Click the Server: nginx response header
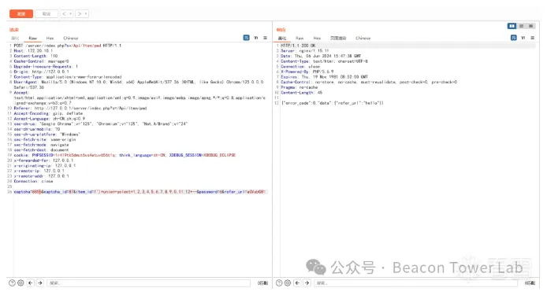This screenshot has height=299, width=547. pyautogui.click(x=304, y=51)
